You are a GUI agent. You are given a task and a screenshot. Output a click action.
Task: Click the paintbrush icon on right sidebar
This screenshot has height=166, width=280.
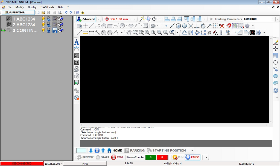click(x=276, y=42)
